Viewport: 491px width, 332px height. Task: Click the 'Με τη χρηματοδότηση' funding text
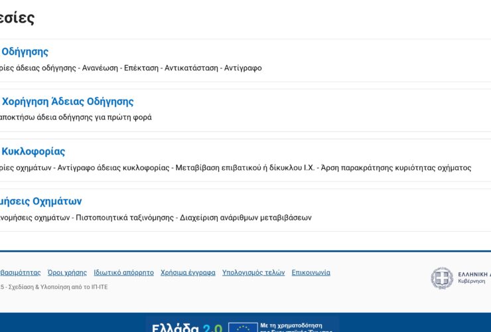[291, 325]
